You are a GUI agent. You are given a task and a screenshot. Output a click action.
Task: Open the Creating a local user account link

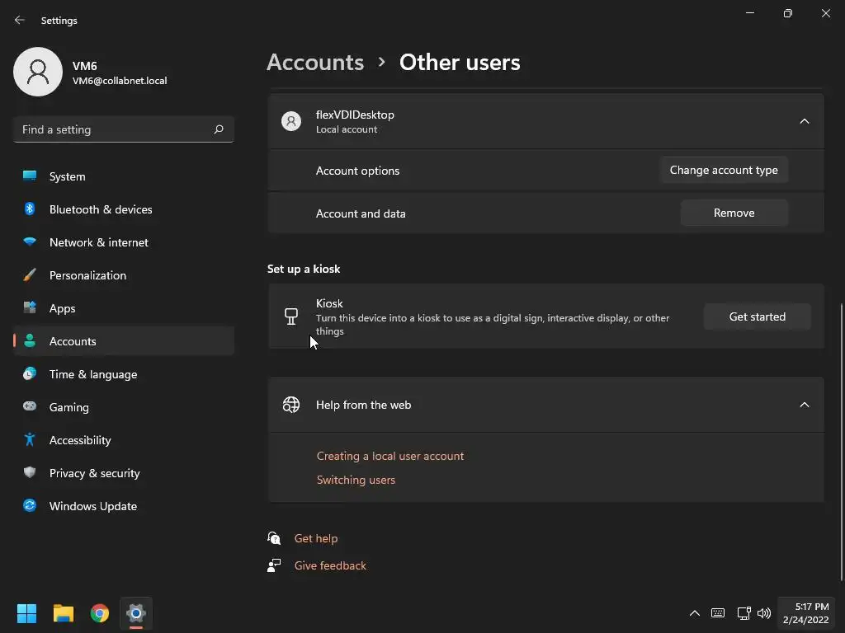(390, 456)
